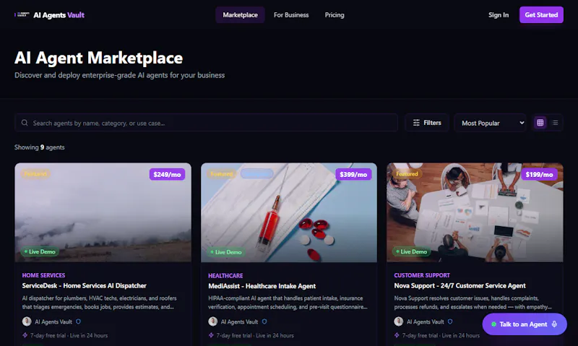Select the HOME SERVICES category label
The image size is (578, 346).
pos(43,275)
